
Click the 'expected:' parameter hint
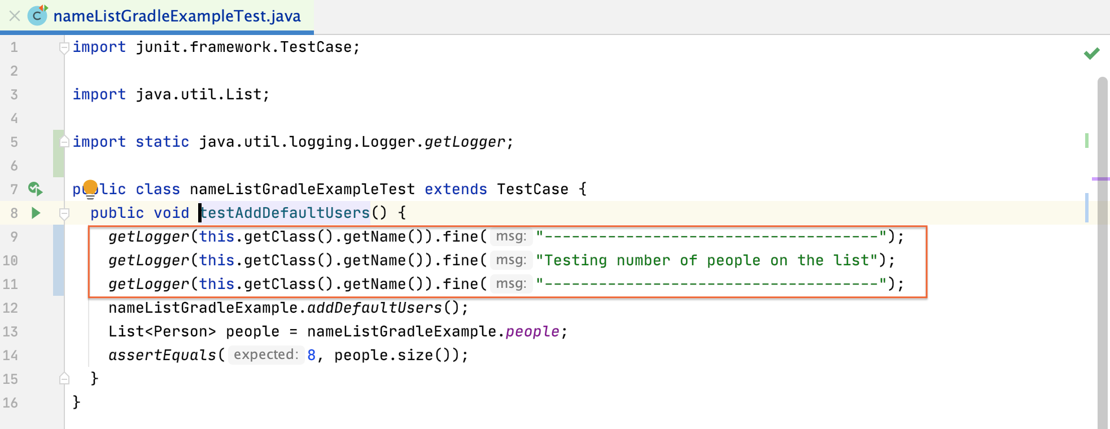[265, 355]
